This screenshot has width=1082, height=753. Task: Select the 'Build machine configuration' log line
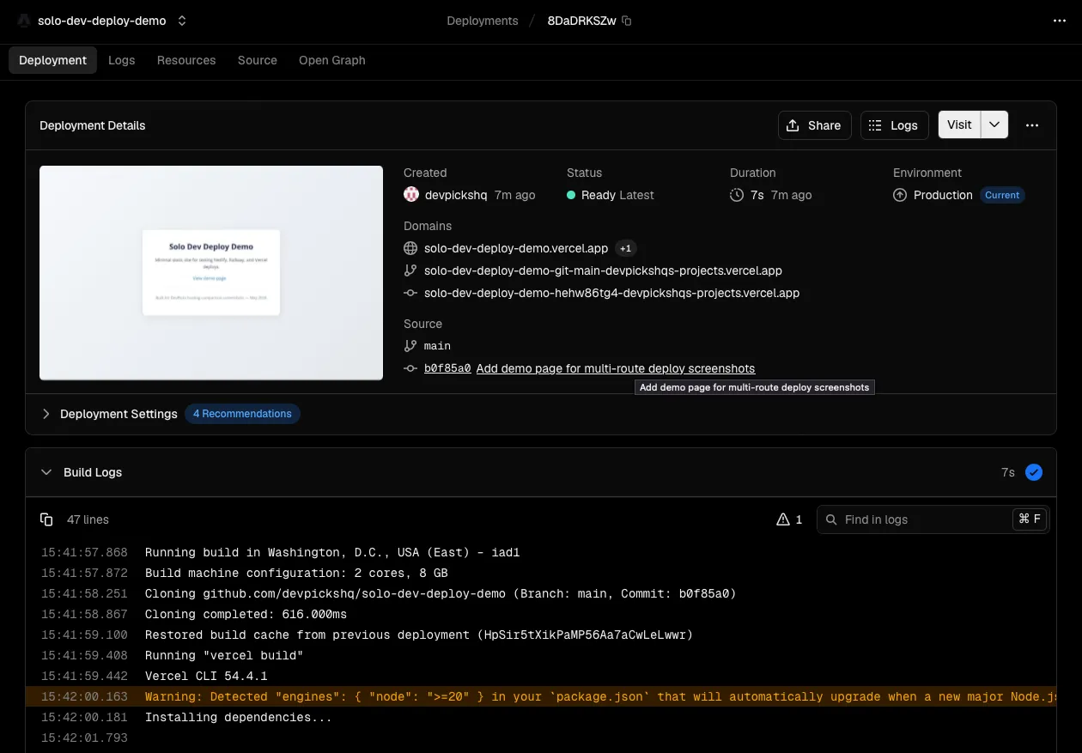pyautogui.click(x=541, y=573)
